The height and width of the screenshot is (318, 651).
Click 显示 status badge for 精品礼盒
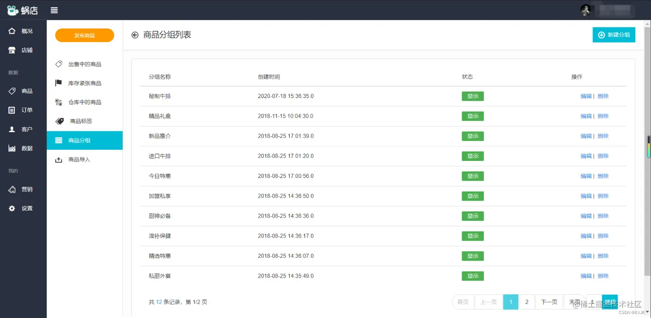(473, 116)
